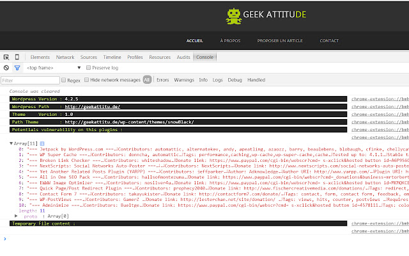The width and height of the screenshot is (409, 256).
Task: Select array entry 8 Contact Form 7
Action: (214, 194)
